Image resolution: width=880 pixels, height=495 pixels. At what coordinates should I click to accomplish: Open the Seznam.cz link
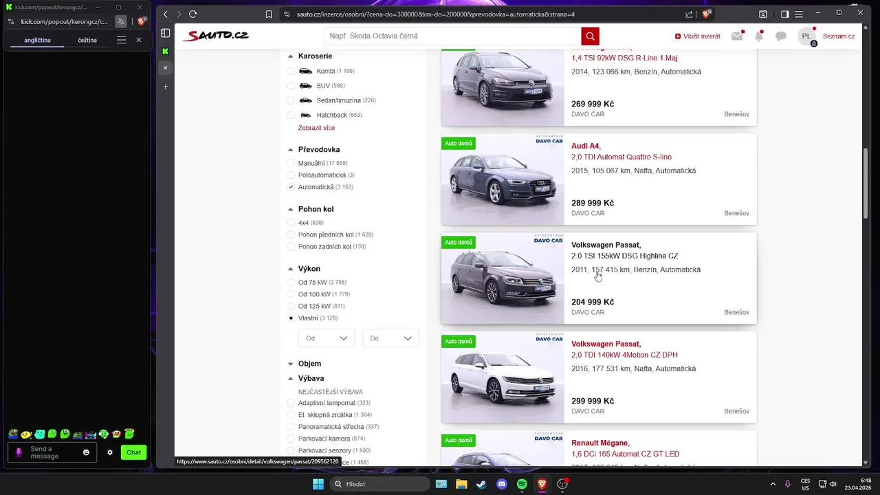[839, 36]
